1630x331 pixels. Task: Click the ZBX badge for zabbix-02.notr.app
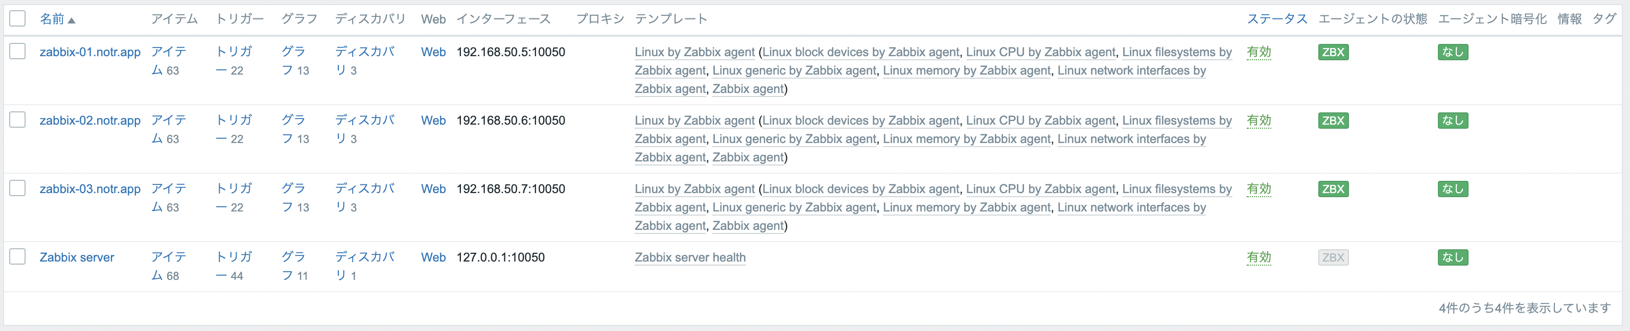pos(1333,120)
